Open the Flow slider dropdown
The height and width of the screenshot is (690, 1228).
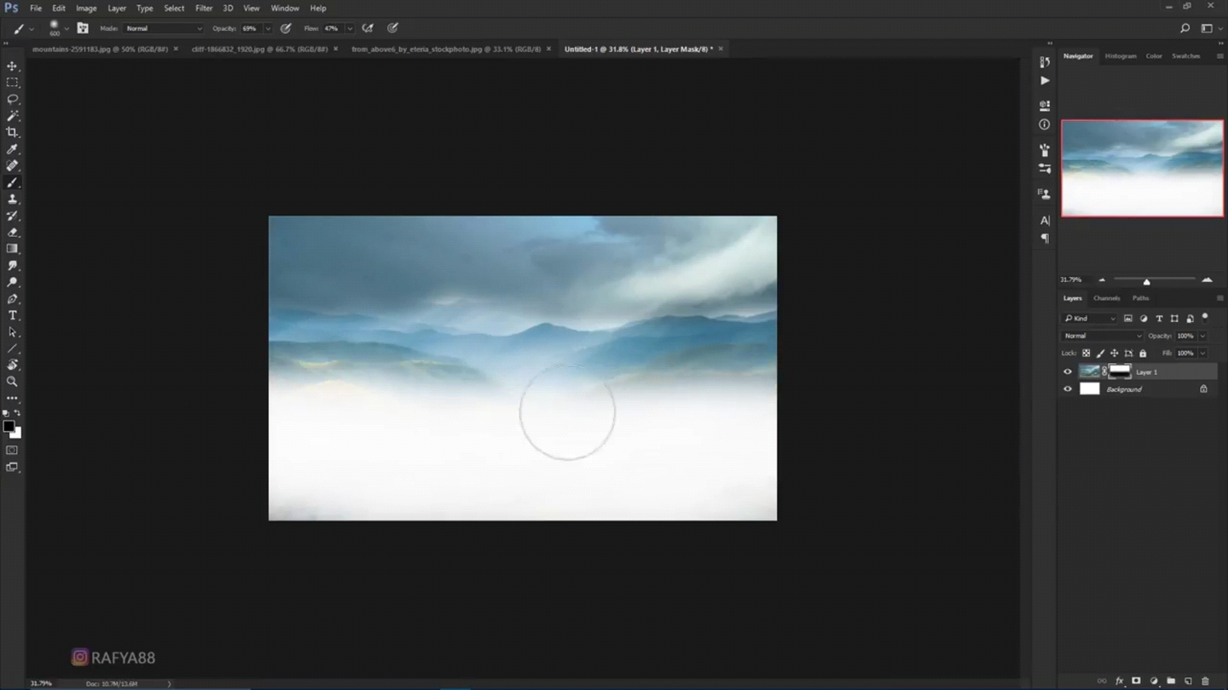[350, 28]
